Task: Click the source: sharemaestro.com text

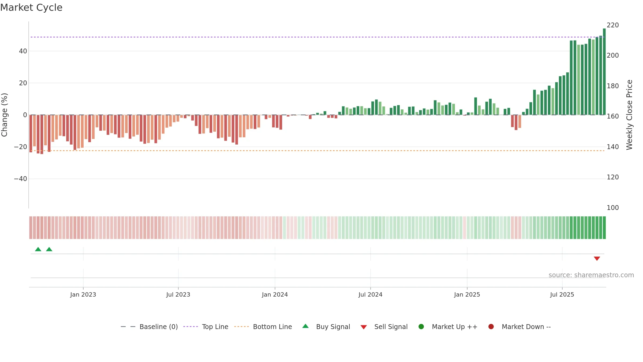Action: (591, 275)
